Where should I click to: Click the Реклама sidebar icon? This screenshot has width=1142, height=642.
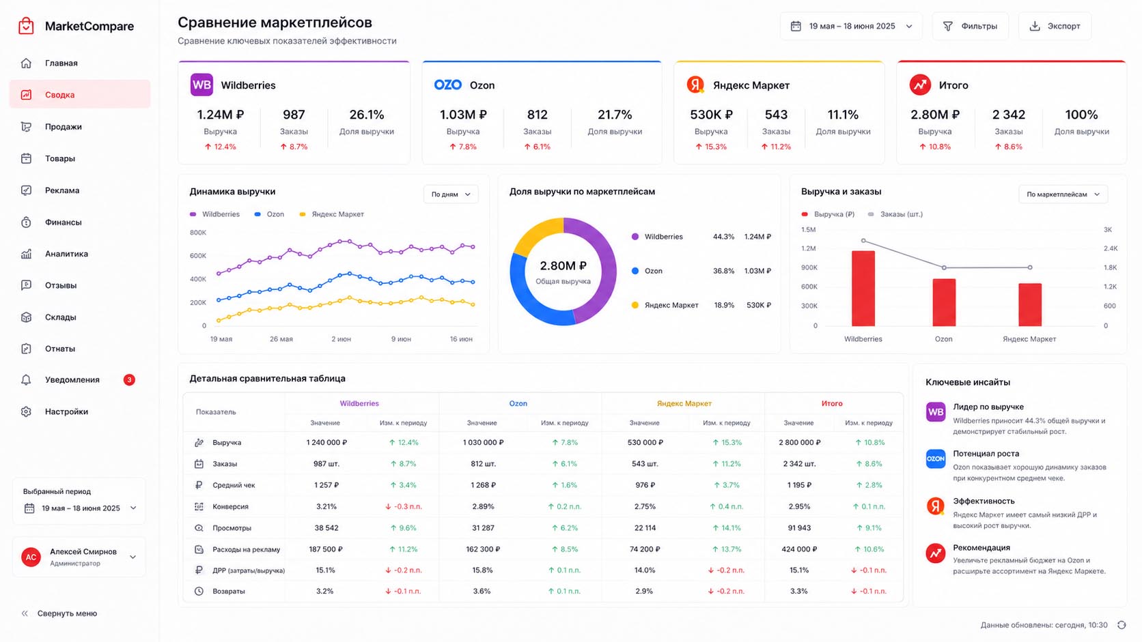26,190
